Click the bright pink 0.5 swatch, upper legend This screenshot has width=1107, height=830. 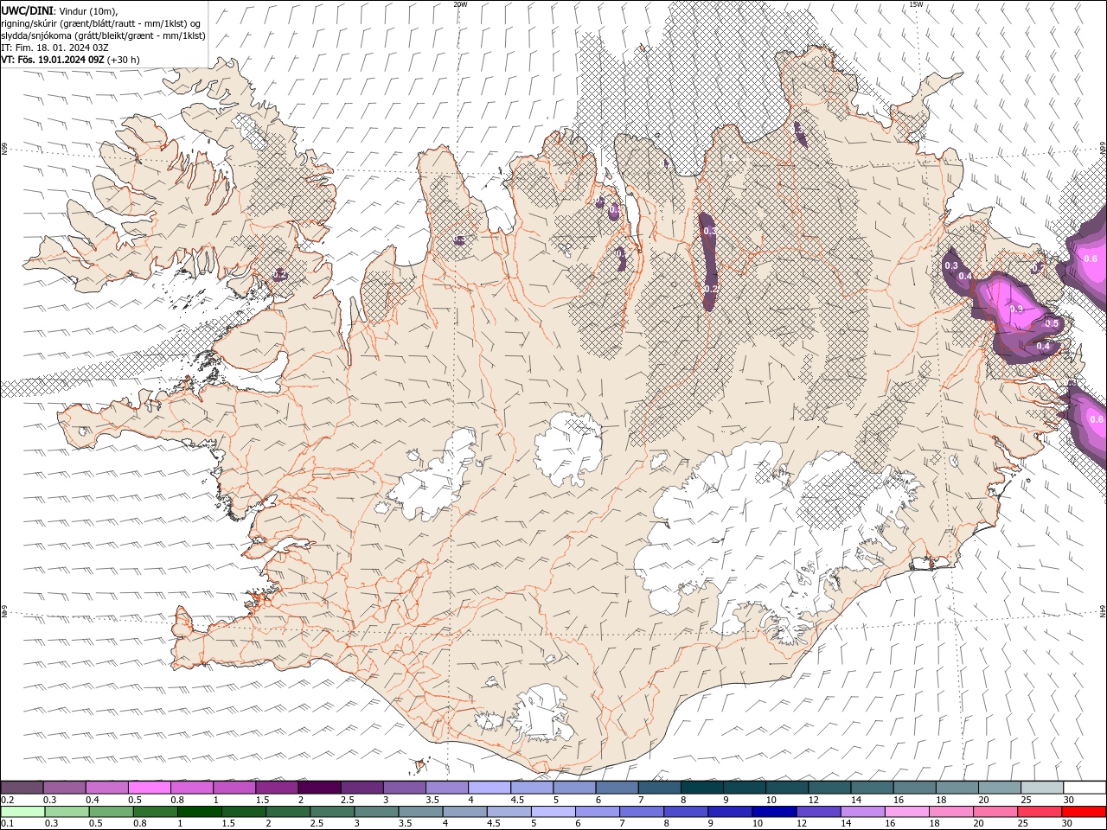pos(149,788)
